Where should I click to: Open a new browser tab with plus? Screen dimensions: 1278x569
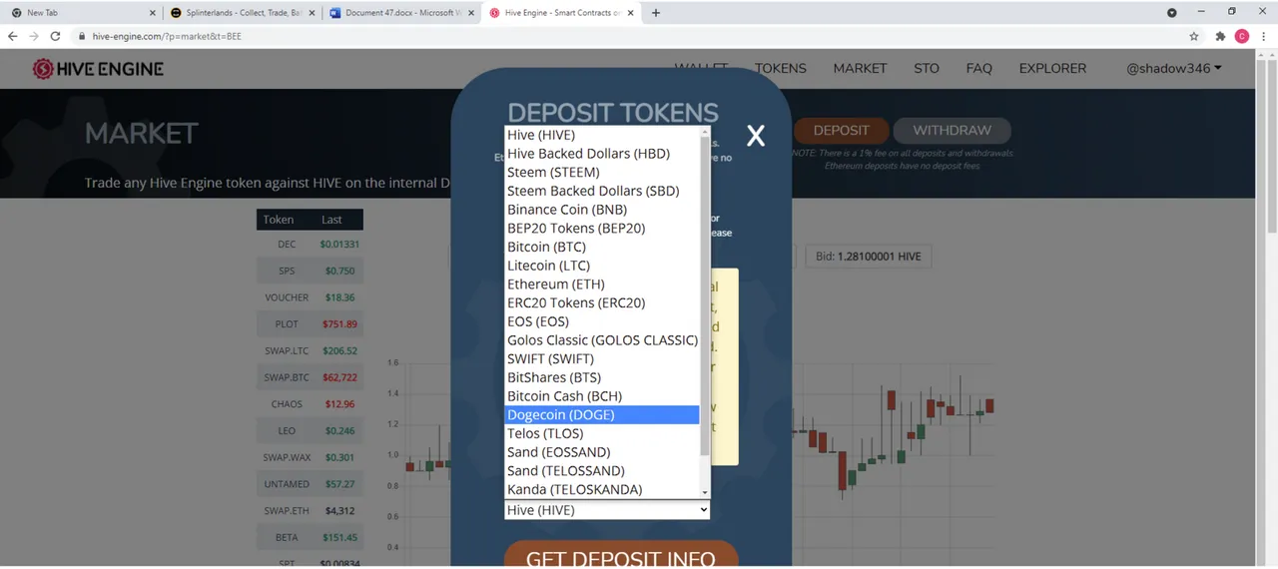[x=656, y=13]
